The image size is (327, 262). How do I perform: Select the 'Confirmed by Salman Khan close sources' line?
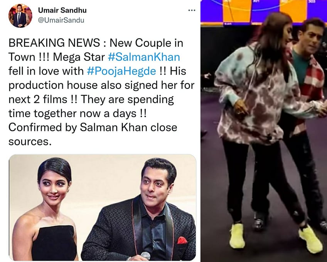93,134
